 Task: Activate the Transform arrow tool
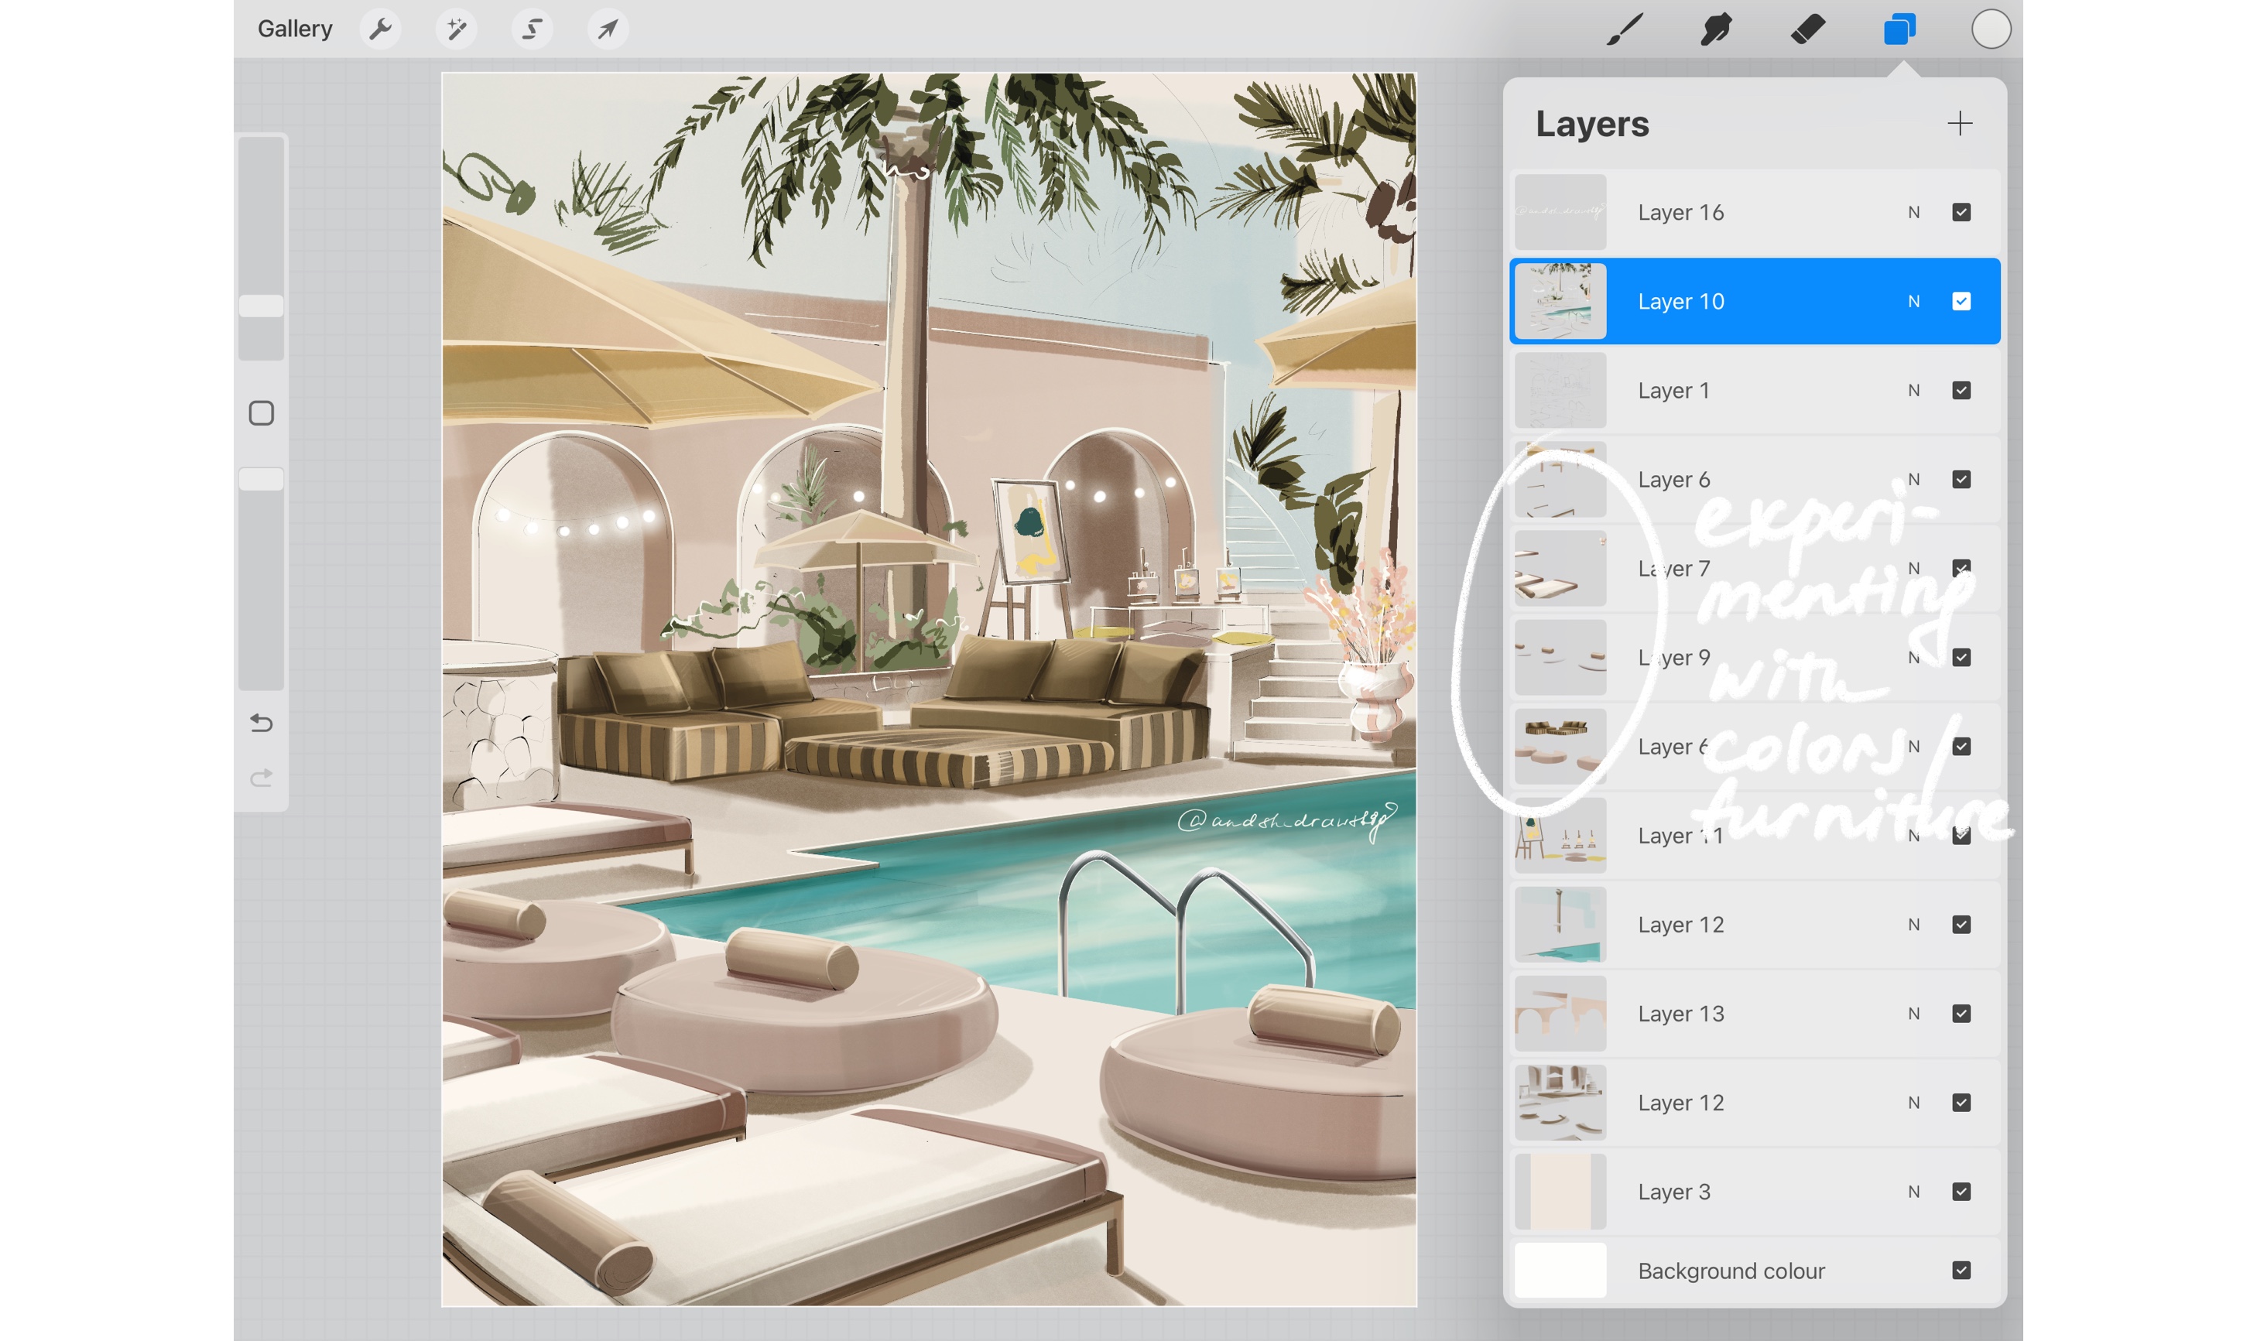point(608,29)
